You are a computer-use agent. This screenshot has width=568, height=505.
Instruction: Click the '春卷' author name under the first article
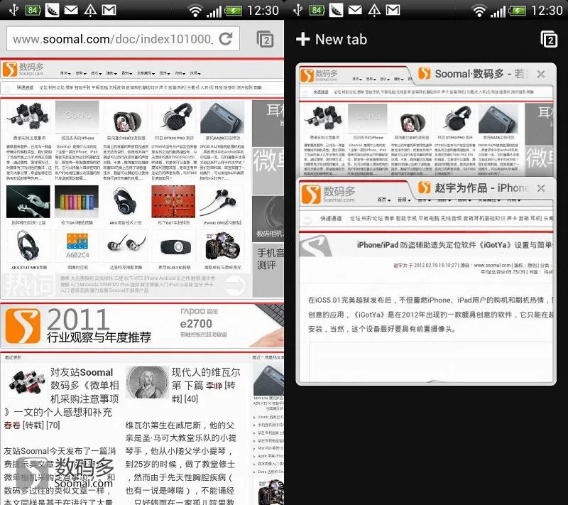12,425
